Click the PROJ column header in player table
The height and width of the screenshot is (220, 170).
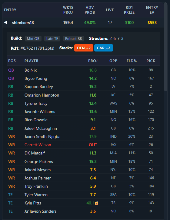(x=93, y=61)
